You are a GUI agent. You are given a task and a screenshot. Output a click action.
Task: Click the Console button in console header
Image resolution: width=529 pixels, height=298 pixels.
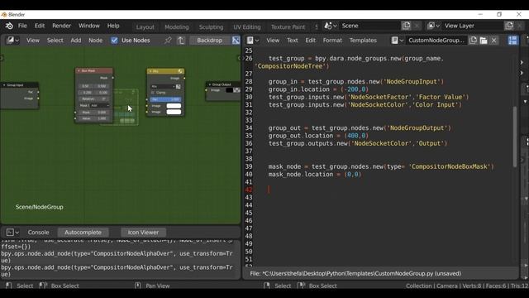pyautogui.click(x=39, y=232)
